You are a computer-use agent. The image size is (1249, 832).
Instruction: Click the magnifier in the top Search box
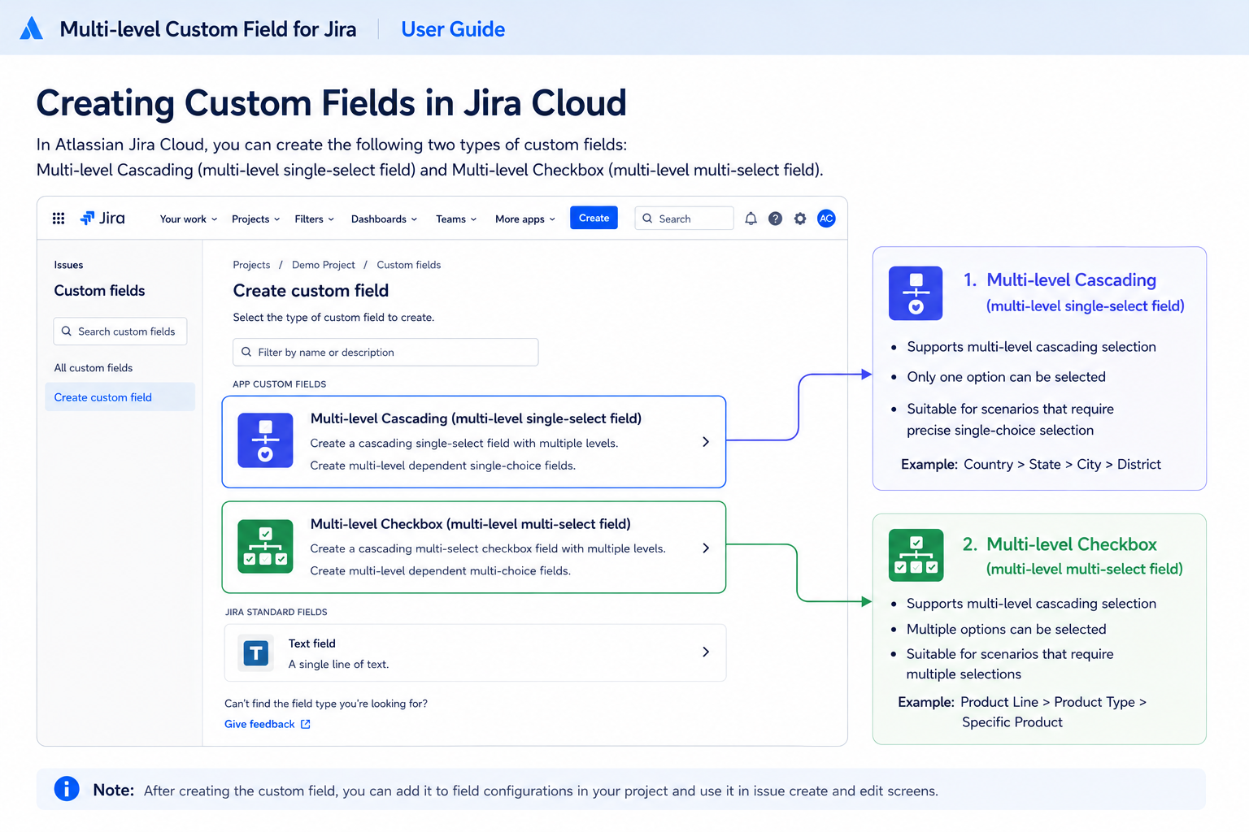click(647, 219)
